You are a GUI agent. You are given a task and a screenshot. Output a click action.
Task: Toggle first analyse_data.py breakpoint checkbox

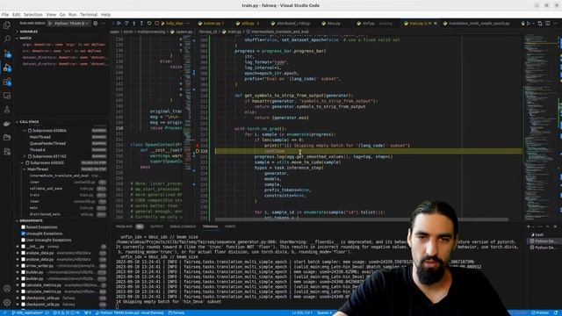[x=24, y=253]
